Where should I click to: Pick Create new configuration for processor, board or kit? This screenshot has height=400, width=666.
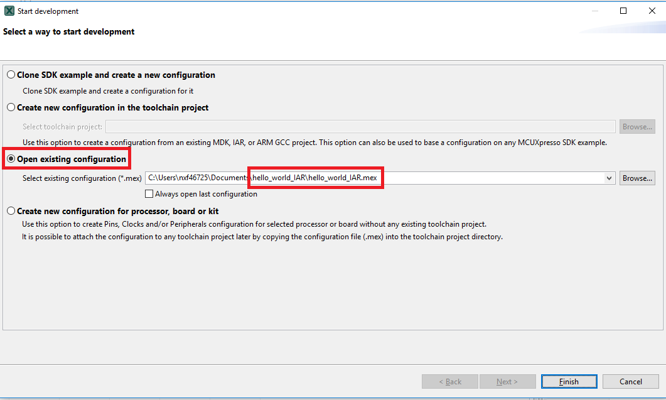(x=11, y=211)
